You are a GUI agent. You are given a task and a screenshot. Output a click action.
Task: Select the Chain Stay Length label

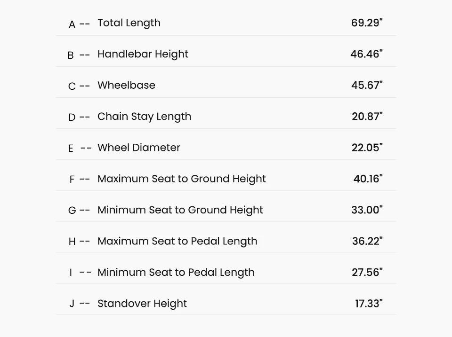144,117
